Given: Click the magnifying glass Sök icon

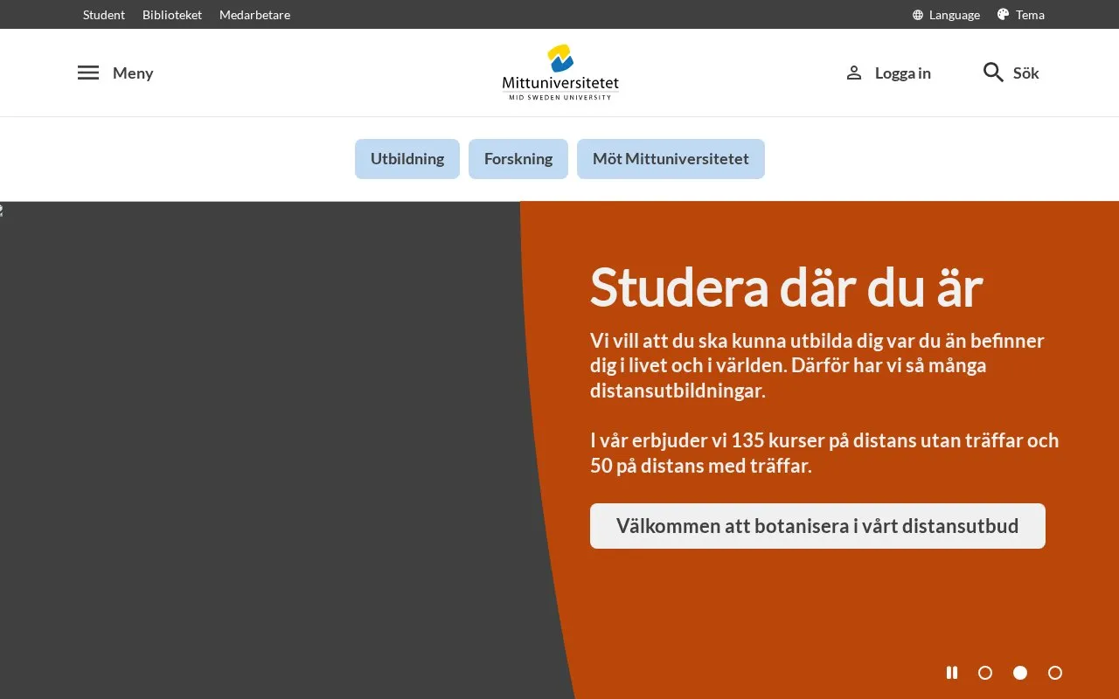Looking at the screenshot, I should (x=993, y=73).
